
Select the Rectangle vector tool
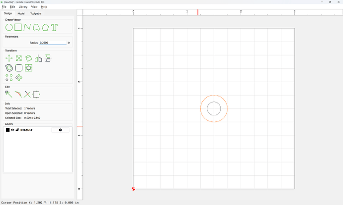(x=18, y=27)
